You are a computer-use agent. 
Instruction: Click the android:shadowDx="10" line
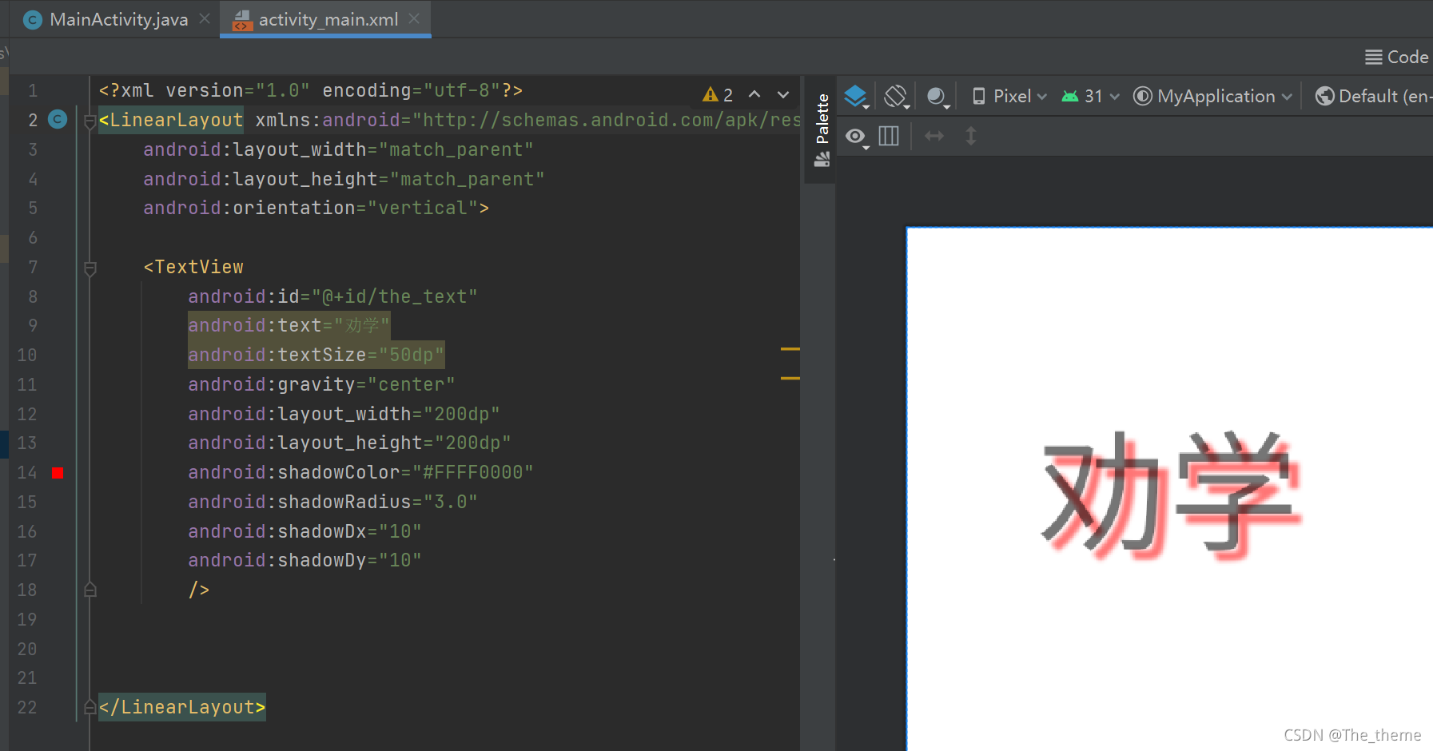coord(305,531)
